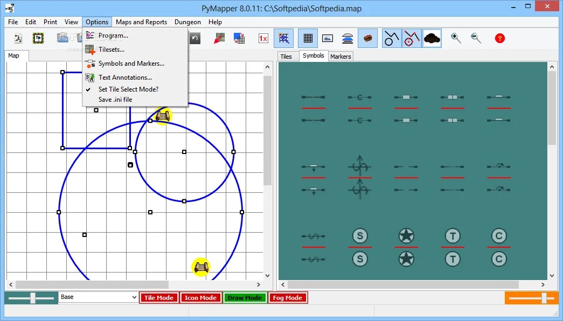Choose Text Annotations... in Options menu
This screenshot has height=321, width=563.
click(x=135, y=78)
